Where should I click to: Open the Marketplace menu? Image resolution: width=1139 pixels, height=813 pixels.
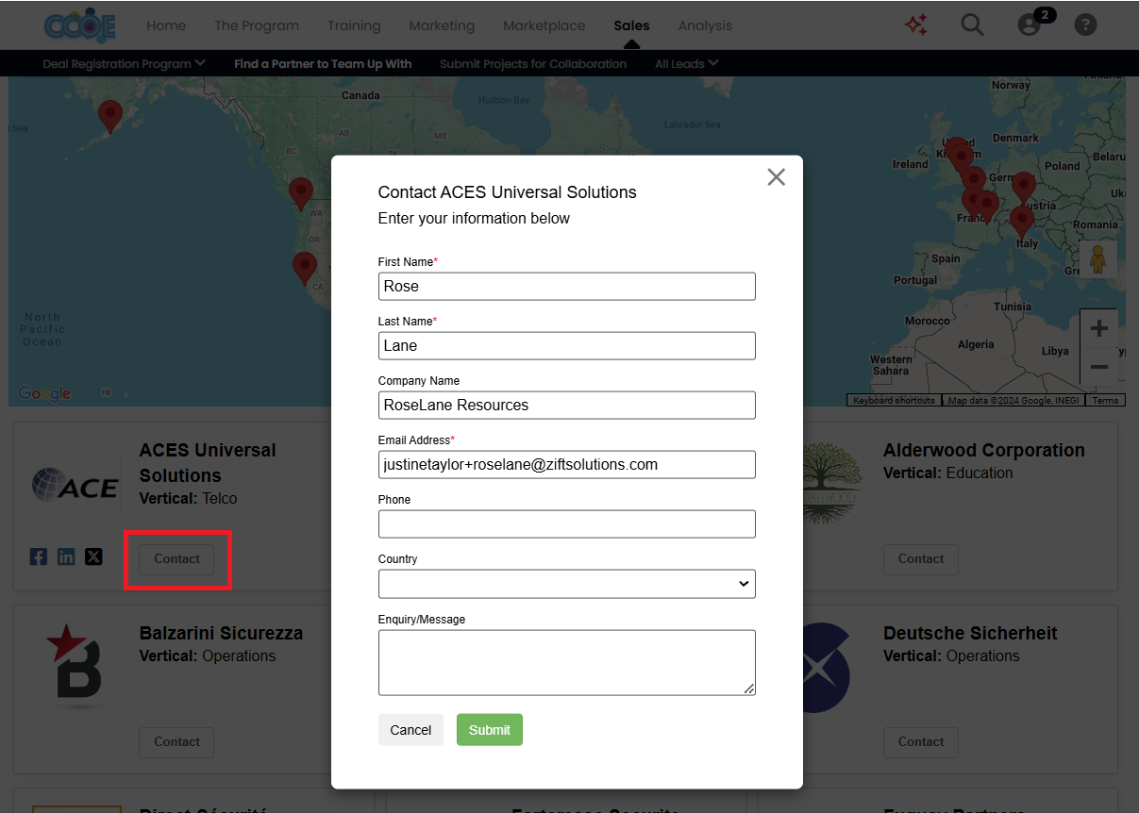[544, 25]
